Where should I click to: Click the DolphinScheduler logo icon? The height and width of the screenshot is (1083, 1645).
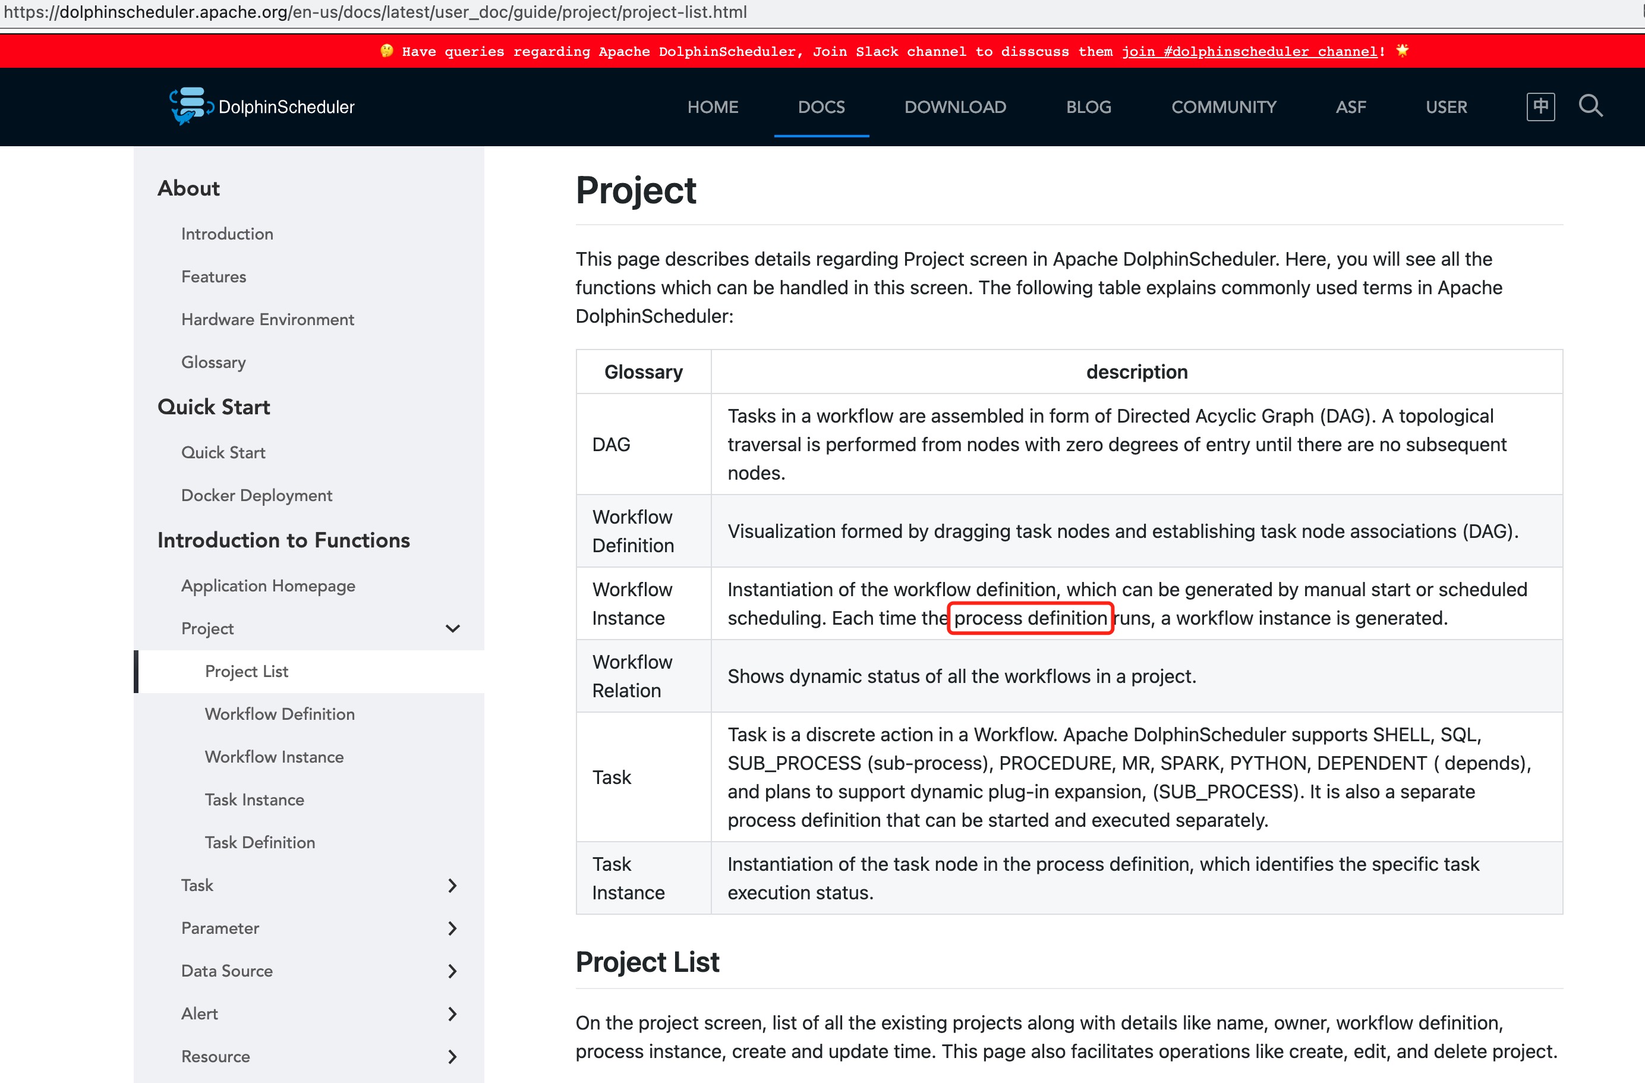coord(191,106)
